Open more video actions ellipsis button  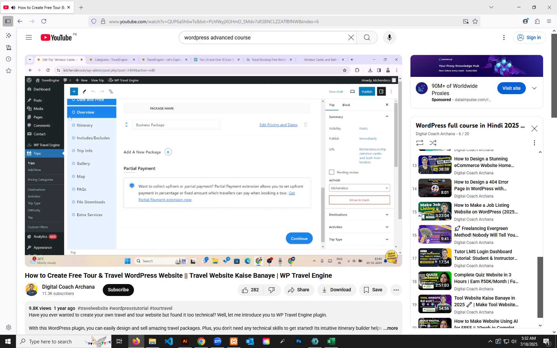point(396,290)
